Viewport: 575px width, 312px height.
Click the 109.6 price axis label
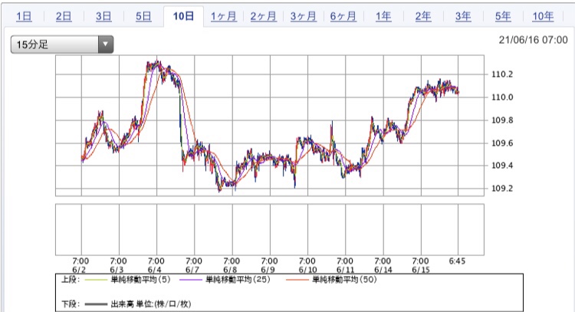pos(502,143)
